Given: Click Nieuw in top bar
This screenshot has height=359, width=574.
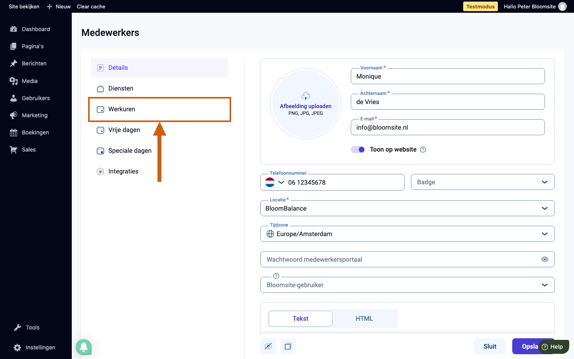Looking at the screenshot, I should 59,6.
